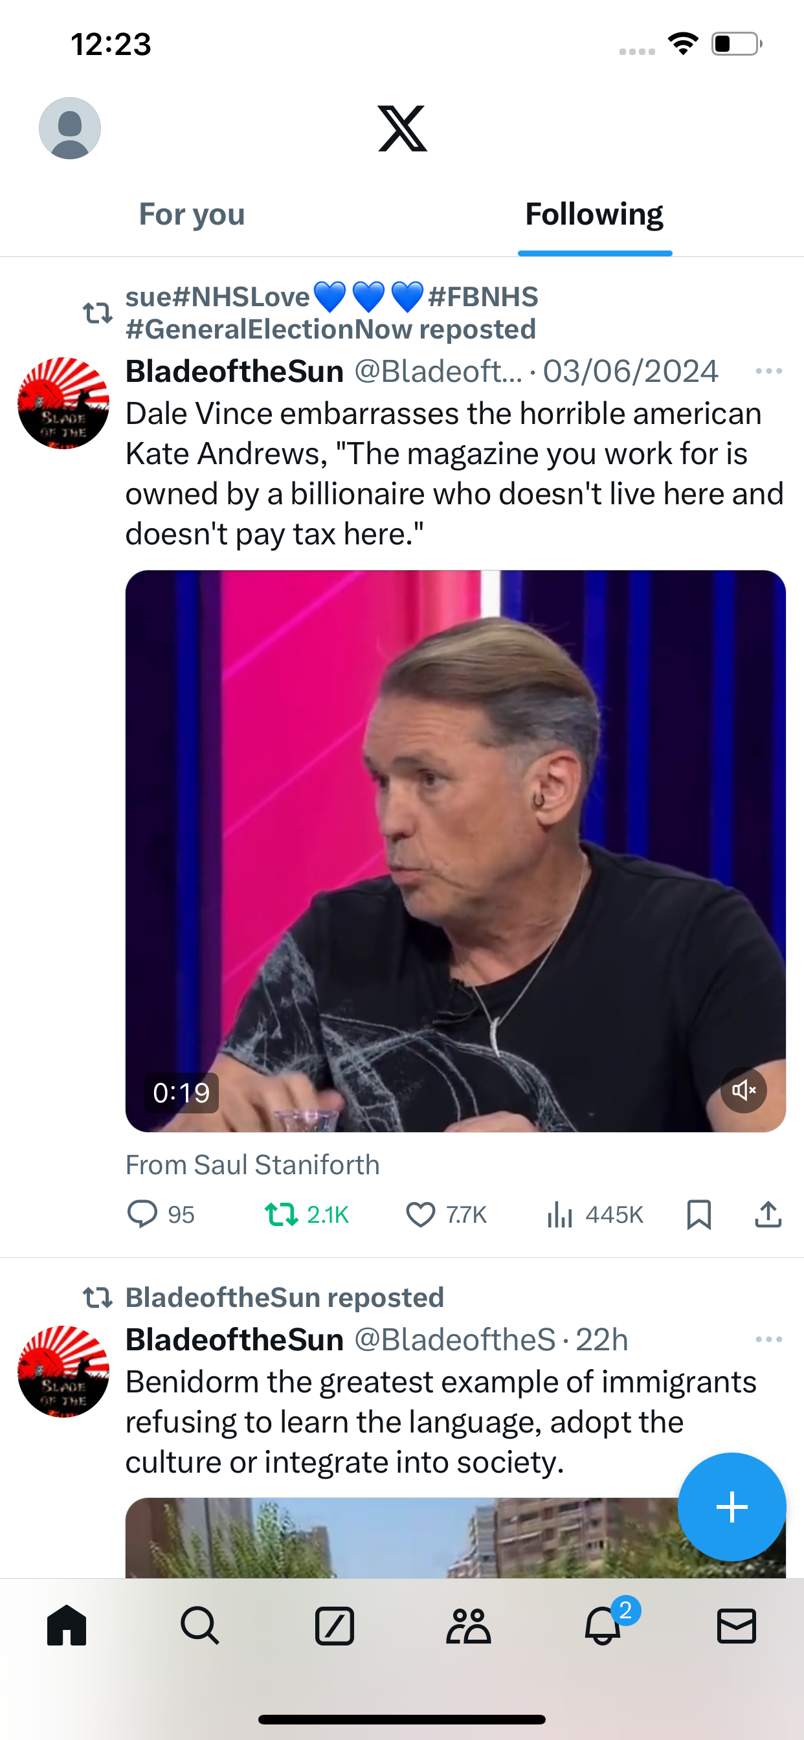Open more options on Benidorm post
Screen dimensions: 804x1740
coord(768,1339)
